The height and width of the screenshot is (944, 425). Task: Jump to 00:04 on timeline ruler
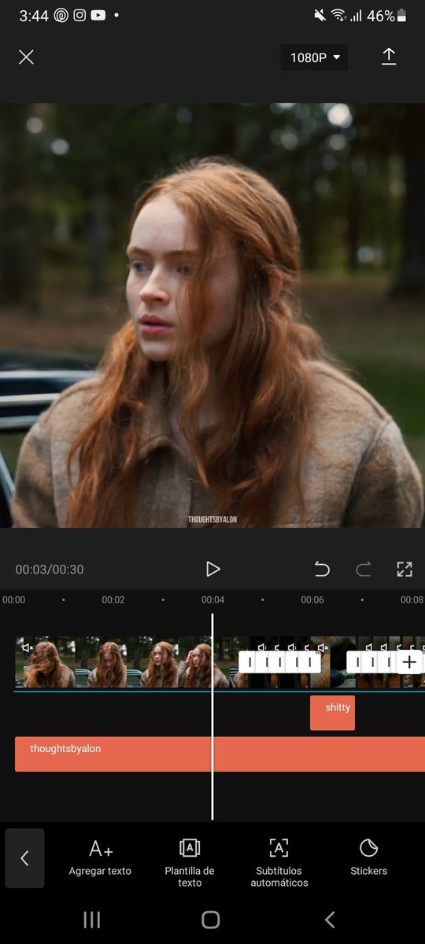tap(213, 599)
